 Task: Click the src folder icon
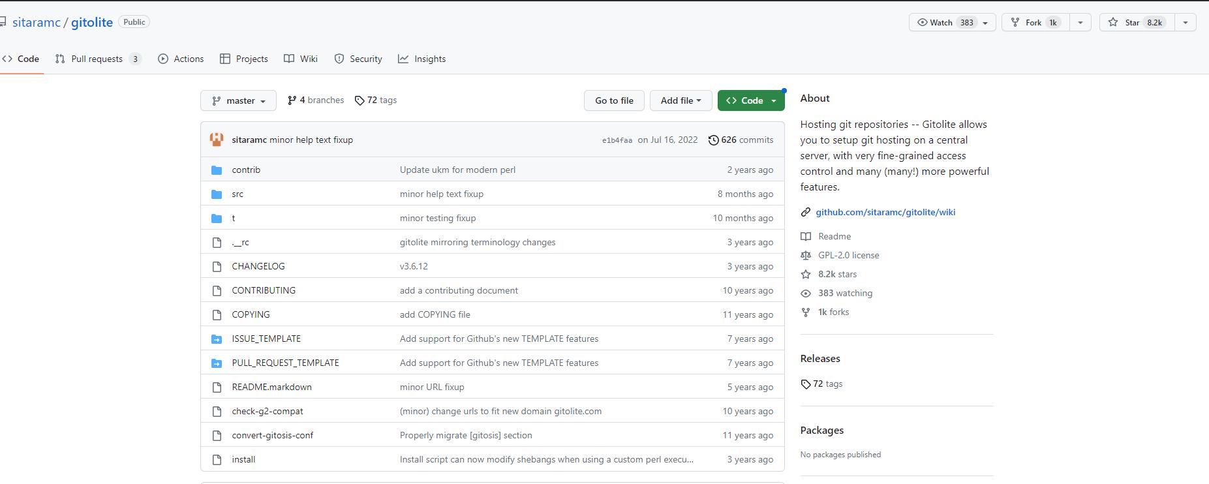click(x=217, y=194)
